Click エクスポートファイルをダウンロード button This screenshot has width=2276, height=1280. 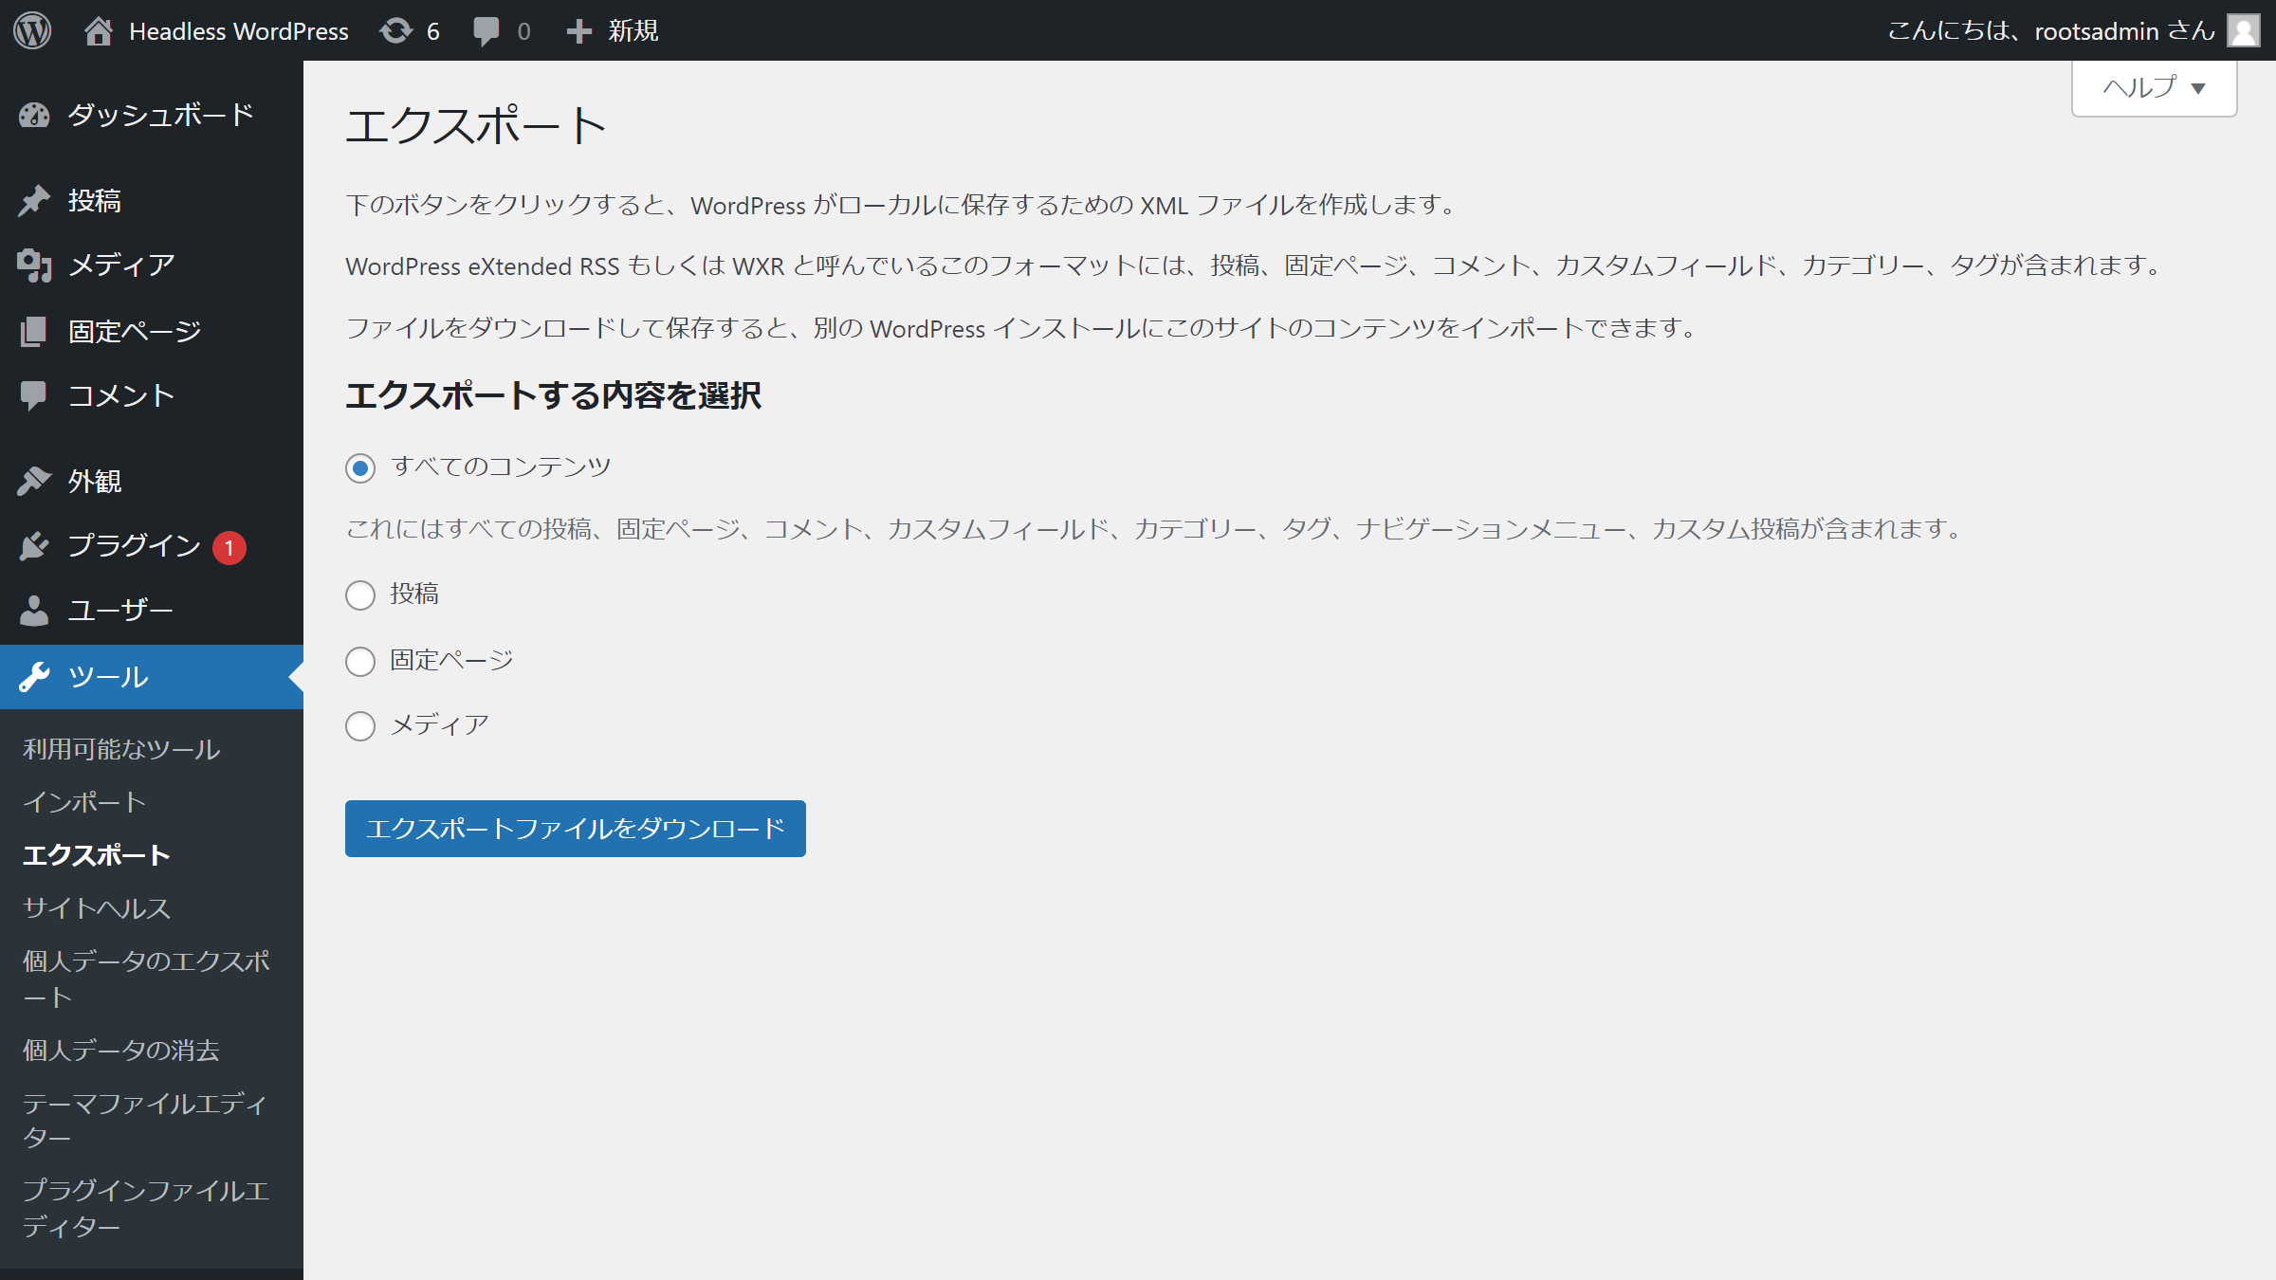575,829
